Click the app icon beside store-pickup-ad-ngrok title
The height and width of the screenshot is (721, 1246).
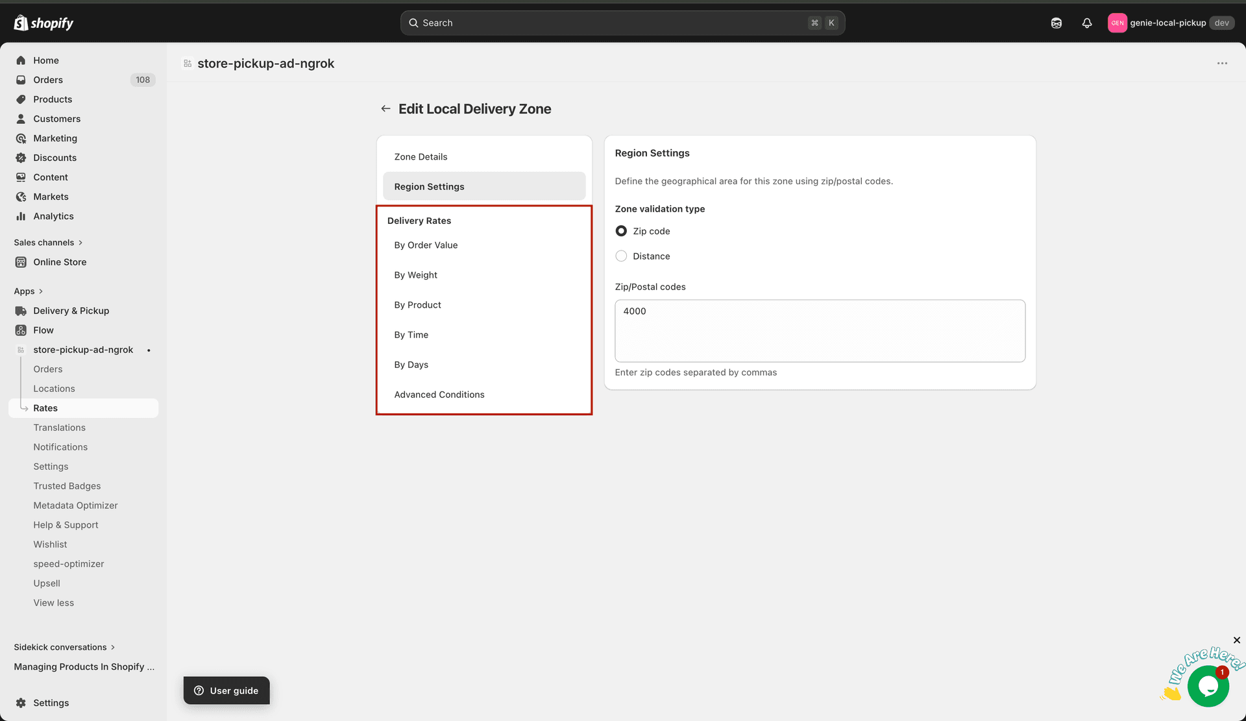188,64
